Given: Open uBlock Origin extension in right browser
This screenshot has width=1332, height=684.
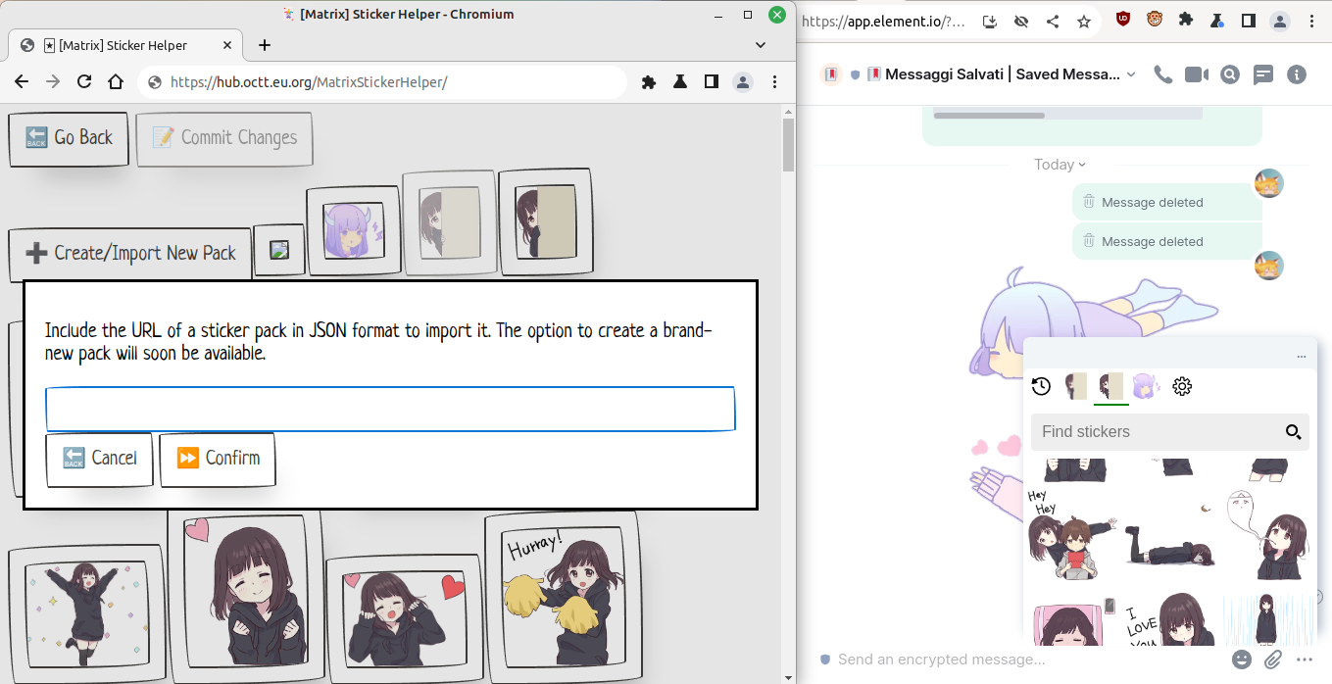Looking at the screenshot, I should click(1123, 20).
